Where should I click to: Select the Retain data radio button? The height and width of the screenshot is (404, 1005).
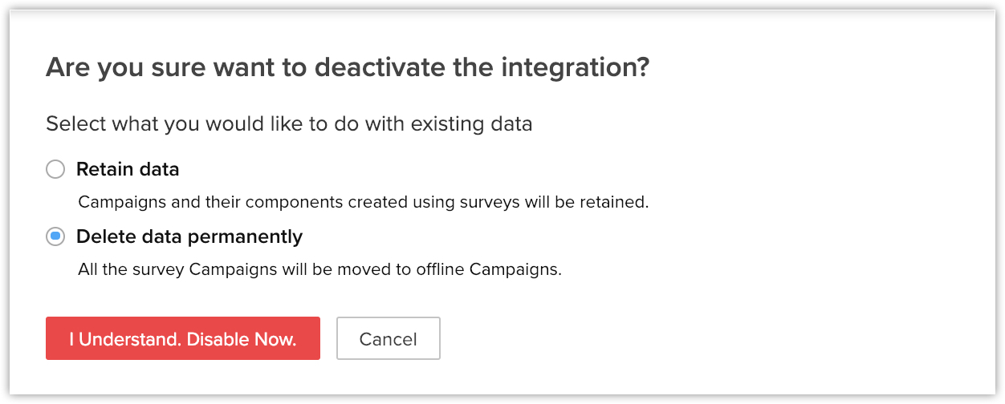tap(55, 170)
